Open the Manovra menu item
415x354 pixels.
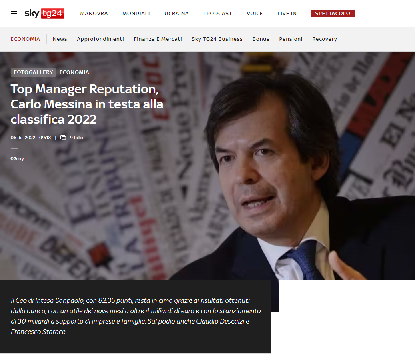tap(94, 14)
